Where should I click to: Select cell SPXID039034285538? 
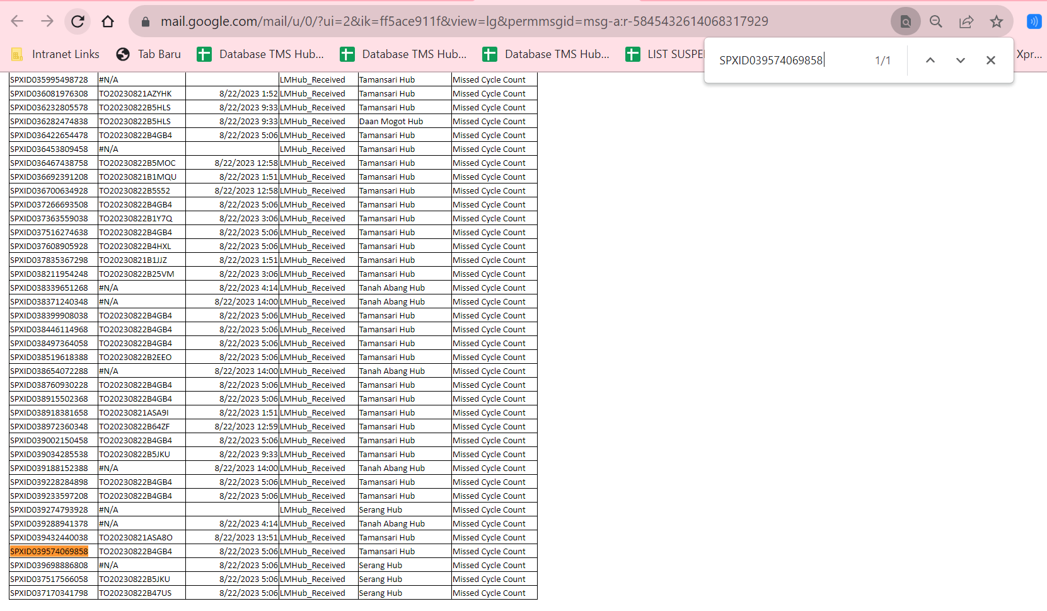click(54, 454)
